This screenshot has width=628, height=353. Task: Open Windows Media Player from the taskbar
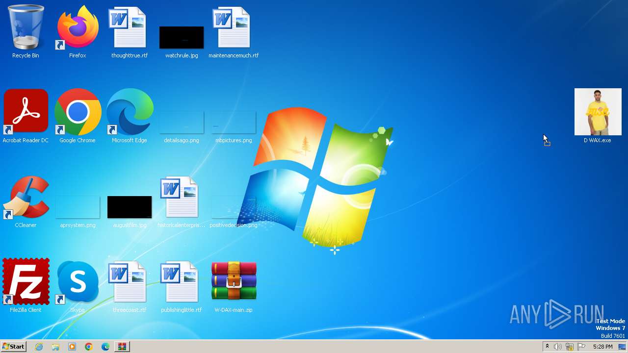(72, 347)
